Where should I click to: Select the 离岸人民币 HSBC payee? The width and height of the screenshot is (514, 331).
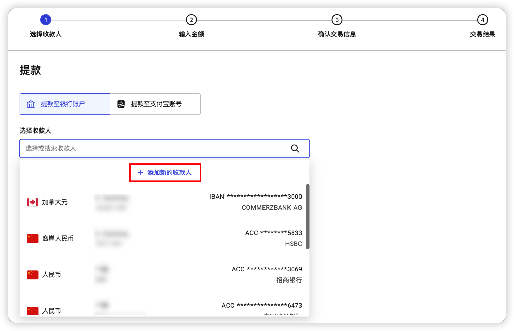pyautogui.click(x=164, y=238)
